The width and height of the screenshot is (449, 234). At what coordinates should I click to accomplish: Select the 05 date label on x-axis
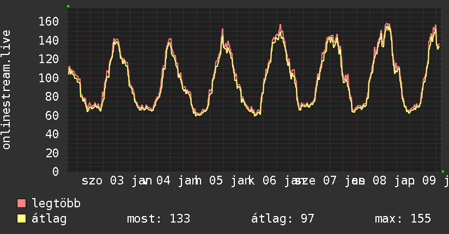click(216, 181)
